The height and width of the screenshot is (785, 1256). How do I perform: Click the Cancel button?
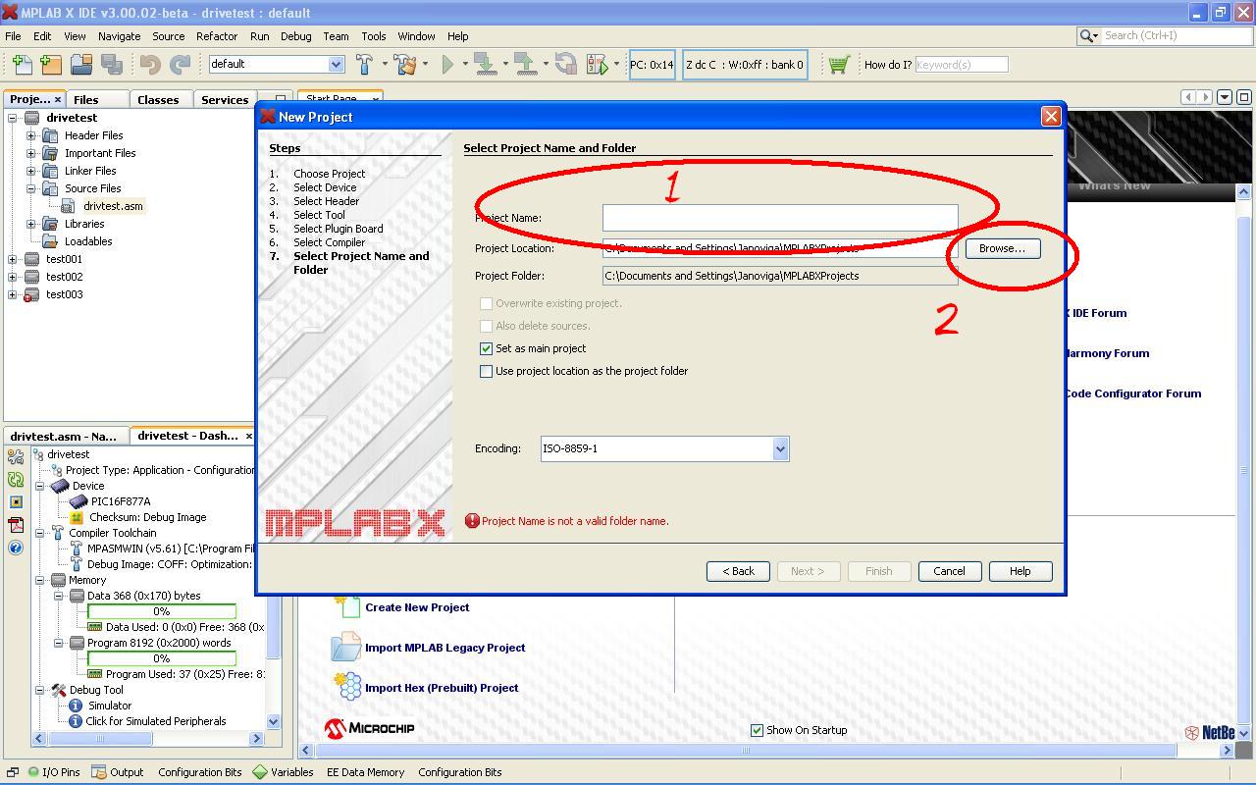(949, 571)
